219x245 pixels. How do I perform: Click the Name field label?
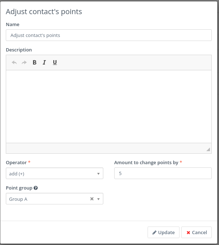coord(13,24)
